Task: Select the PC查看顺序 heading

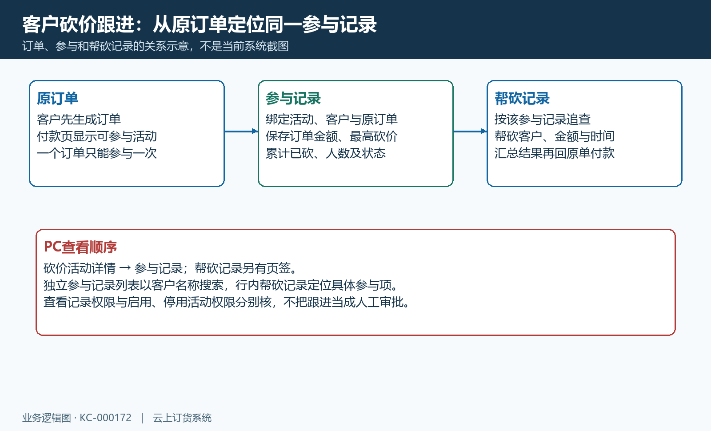Action: [x=80, y=247]
